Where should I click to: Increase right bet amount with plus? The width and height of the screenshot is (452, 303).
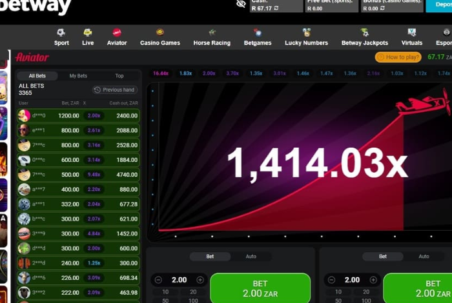[x=373, y=280]
